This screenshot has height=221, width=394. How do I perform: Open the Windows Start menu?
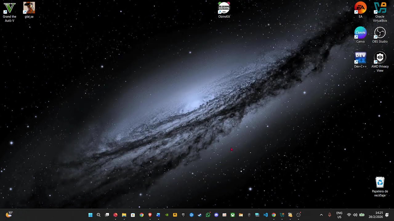[x=90, y=215]
